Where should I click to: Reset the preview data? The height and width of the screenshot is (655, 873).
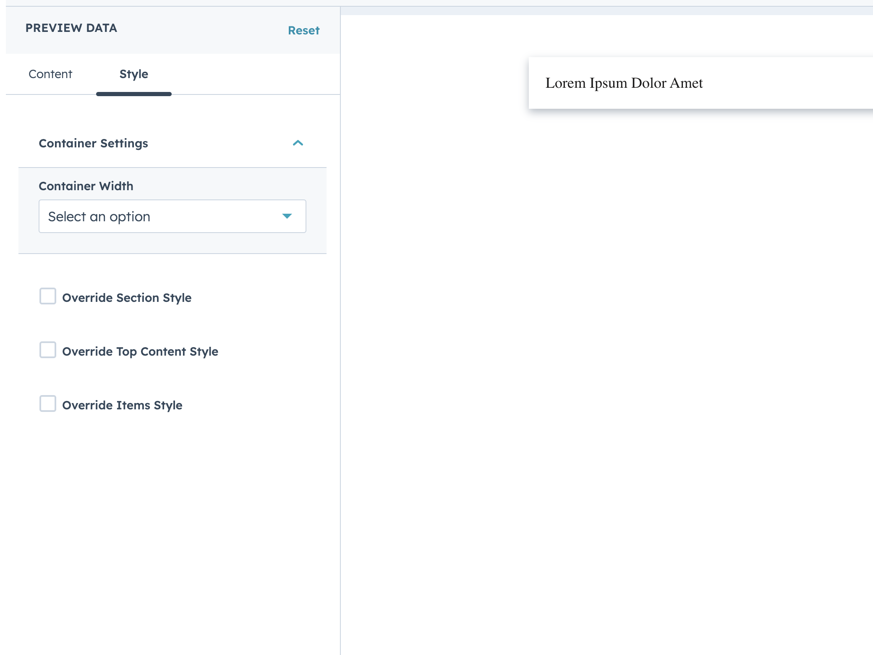[x=303, y=30]
